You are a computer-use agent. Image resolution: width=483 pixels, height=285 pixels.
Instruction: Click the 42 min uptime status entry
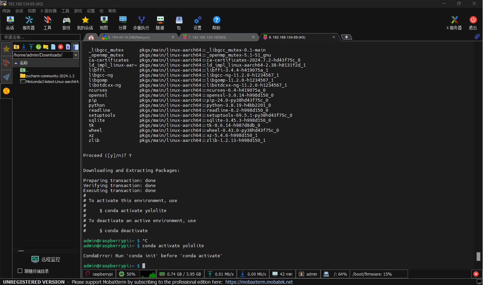click(282, 274)
